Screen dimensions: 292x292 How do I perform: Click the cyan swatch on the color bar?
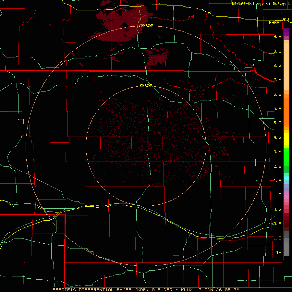coord(286,178)
